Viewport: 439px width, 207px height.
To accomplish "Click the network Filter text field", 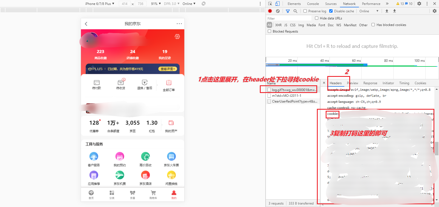I will [289, 18].
